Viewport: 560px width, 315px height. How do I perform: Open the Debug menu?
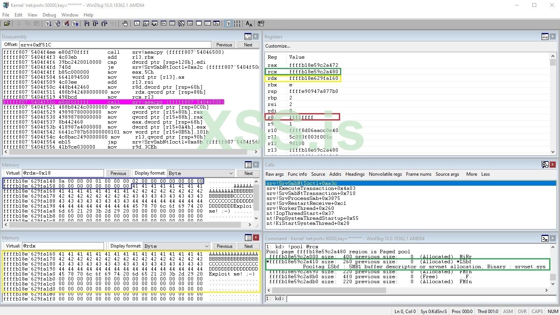tap(49, 15)
